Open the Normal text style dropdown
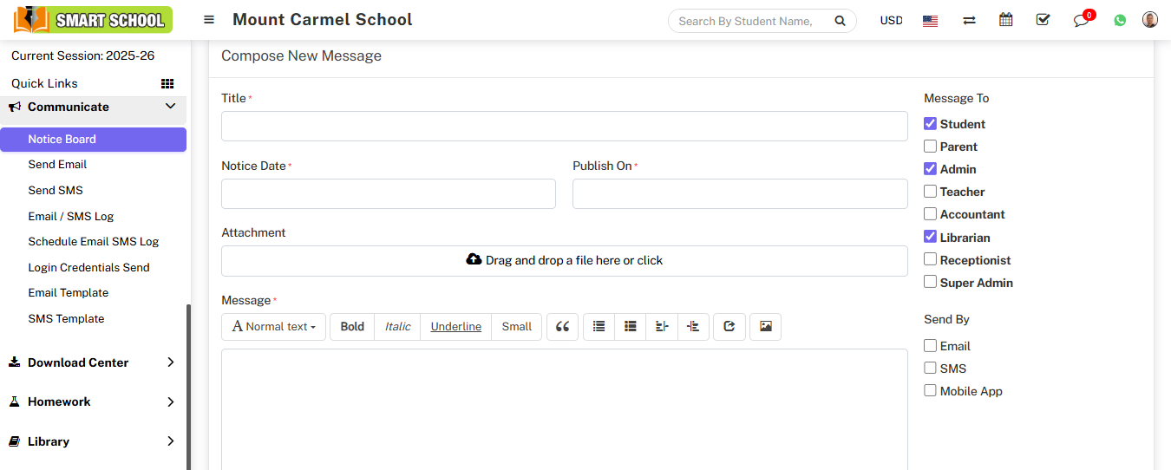Screen dimensions: 1171x470 (273, 327)
